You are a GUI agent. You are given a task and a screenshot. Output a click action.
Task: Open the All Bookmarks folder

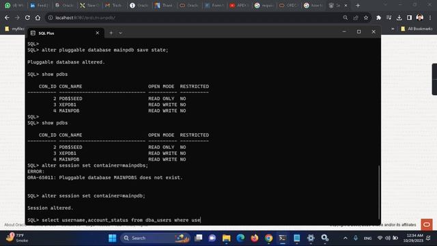point(417,29)
